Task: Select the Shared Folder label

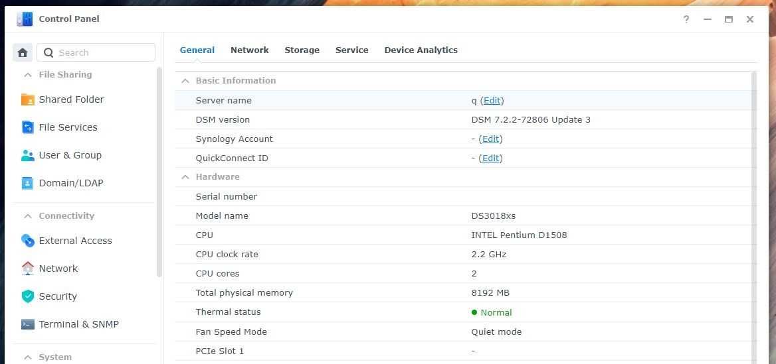Action: coord(71,99)
